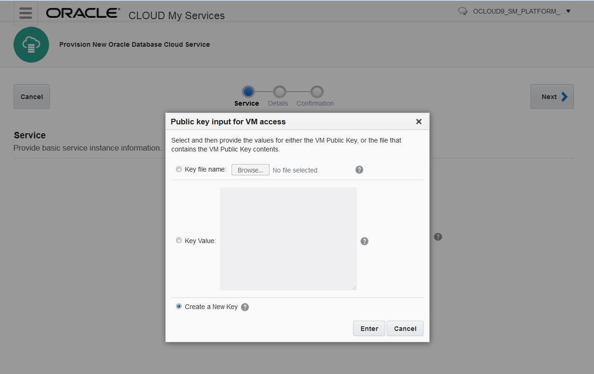This screenshot has width=594, height=374.
Task: Select the Key file name radio button
Action: (179, 169)
